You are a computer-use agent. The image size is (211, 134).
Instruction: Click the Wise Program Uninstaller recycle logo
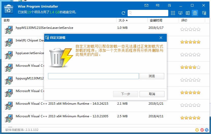(x=8, y=9)
